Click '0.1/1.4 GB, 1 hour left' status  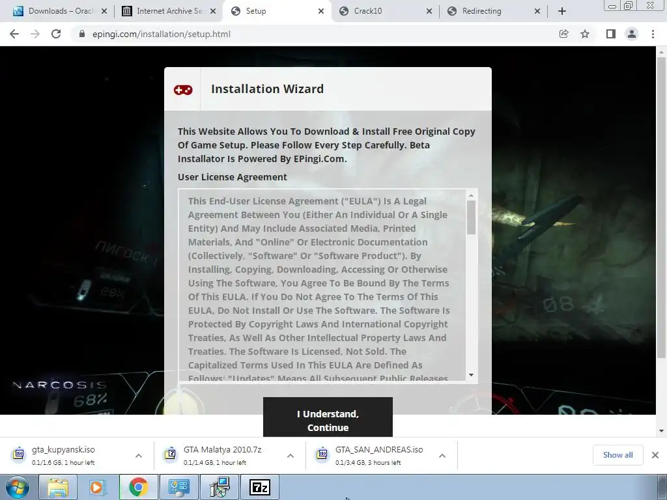click(215, 463)
